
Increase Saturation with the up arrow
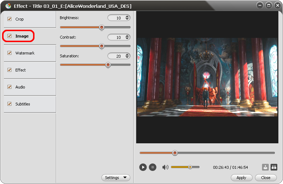[x=127, y=54]
